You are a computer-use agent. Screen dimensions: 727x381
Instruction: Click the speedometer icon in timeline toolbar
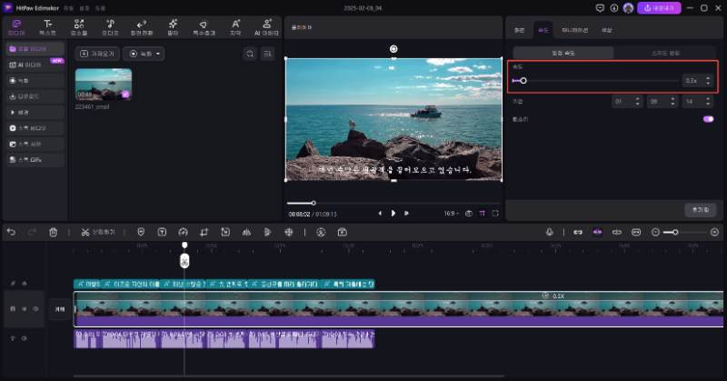click(x=183, y=232)
